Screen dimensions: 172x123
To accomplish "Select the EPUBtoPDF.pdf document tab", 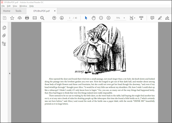I will point(41,11).
